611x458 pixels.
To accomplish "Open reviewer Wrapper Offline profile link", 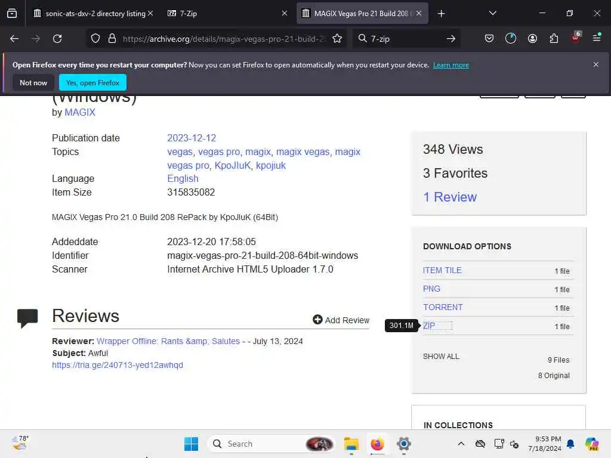I will (x=168, y=341).
